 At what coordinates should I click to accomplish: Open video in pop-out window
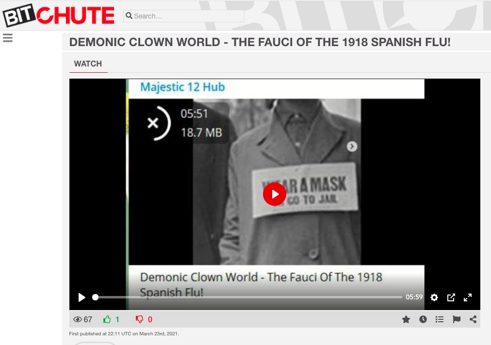point(451,297)
